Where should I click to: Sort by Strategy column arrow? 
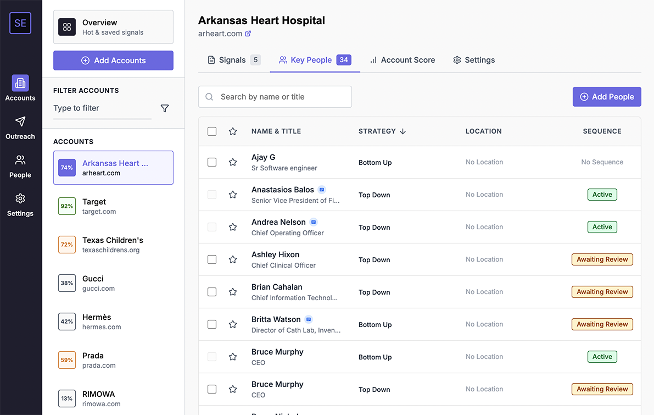click(403, 131)
